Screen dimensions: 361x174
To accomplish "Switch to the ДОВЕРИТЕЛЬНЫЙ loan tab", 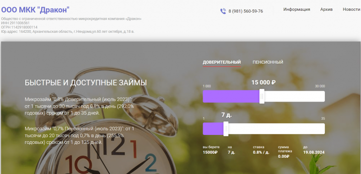I will pos(222,62).
